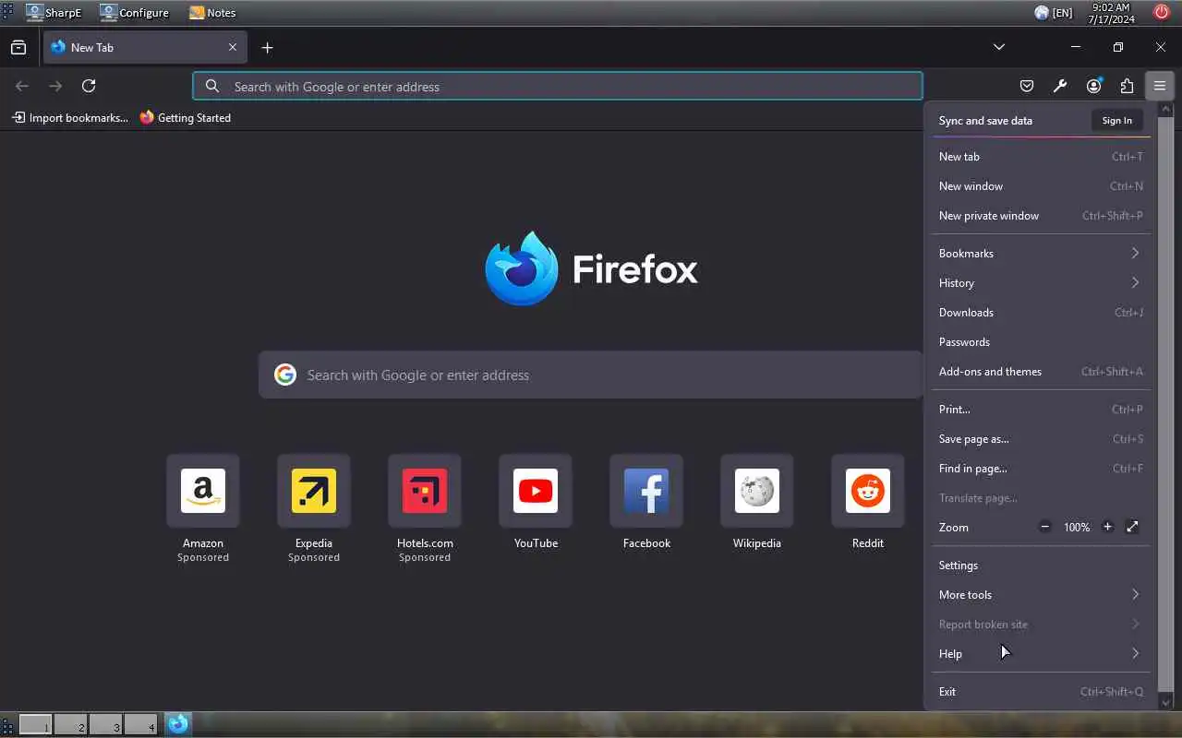The height and width of the screenshot is (738, 1182).
Task: Open Passwords from menu
Action: click(1039, 341)
